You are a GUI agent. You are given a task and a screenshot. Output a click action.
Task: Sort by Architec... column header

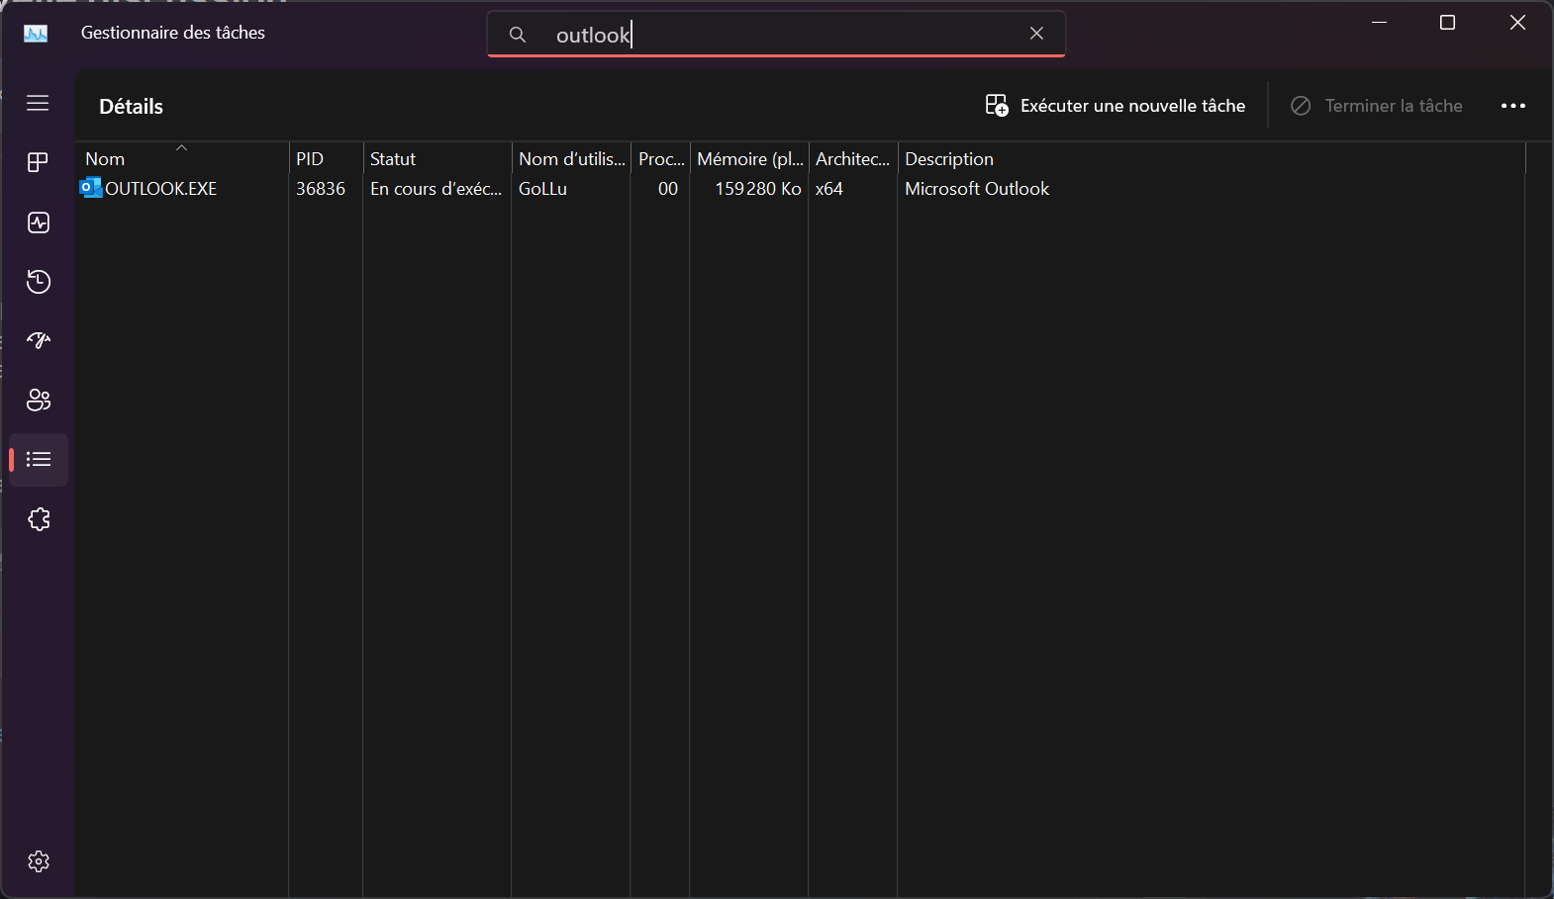852,158
